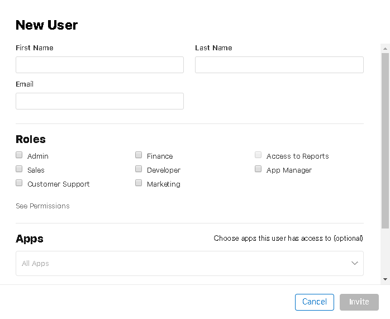This screenshot has height=319, width=390.
Task: Select the Email input field
Action: 100,101
